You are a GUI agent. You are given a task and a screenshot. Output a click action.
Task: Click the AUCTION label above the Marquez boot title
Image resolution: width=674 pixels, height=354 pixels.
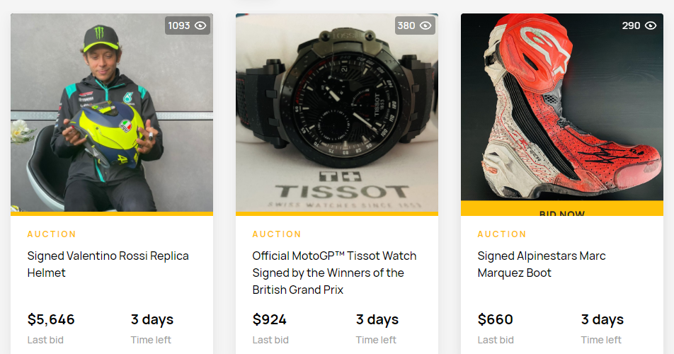click(x=502, y=234)
